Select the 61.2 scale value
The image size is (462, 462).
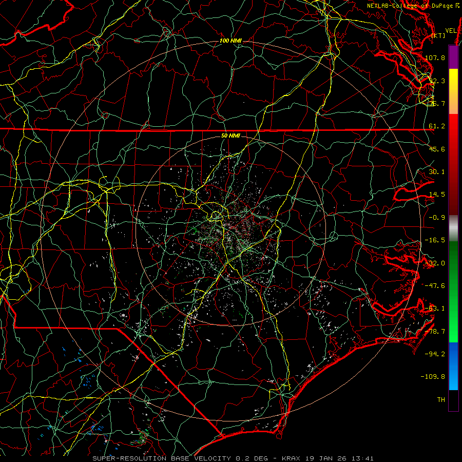[437, 126]
